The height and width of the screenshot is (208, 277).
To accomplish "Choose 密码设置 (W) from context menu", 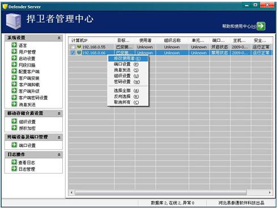I will pos(128,82).
